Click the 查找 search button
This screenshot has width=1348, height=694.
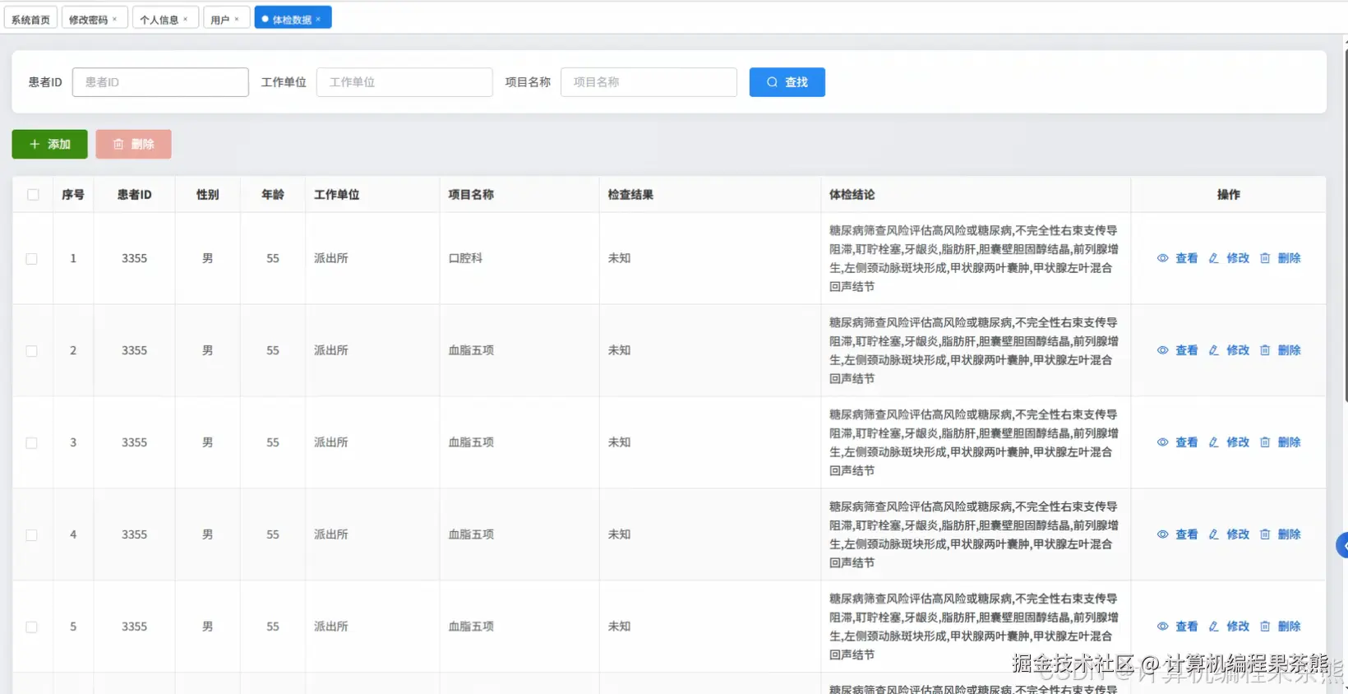(787, 82)
